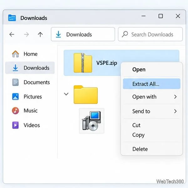The height and width of the screenshot is (188, 188).
Task: Choose Open from the context menu
Action: coord(152,70)
